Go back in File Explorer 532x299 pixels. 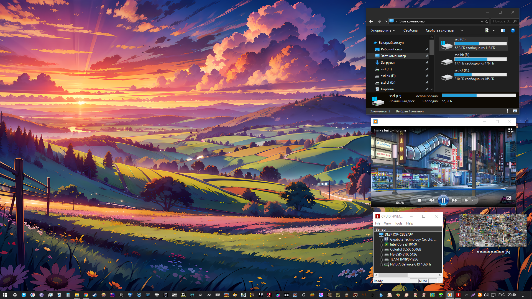[x=371, y=21]
